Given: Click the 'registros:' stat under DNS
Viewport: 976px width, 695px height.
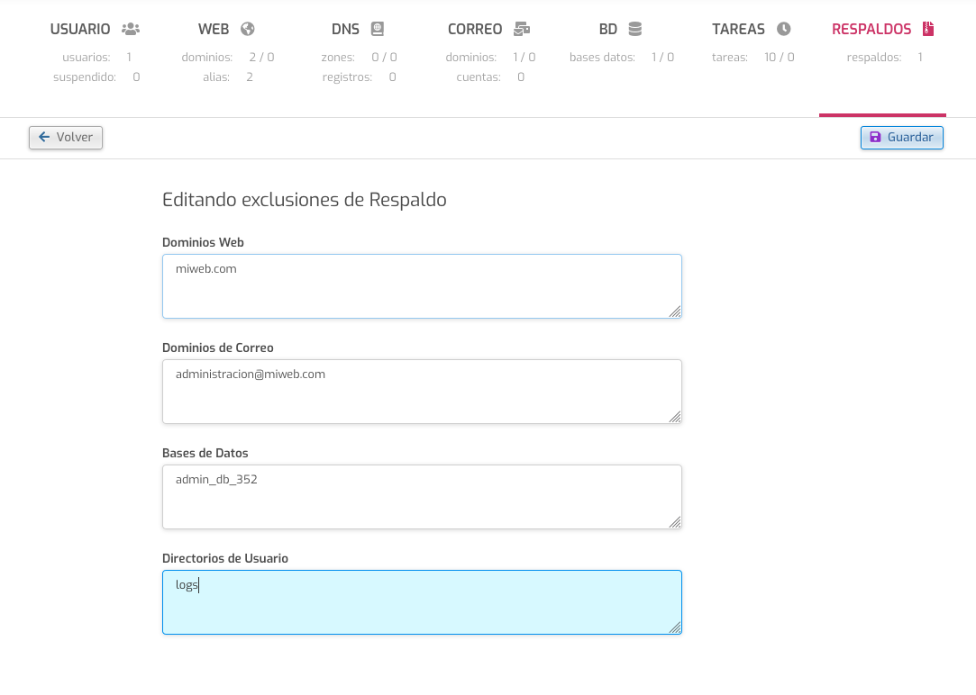Looking at the screenshot, I should [x=360, y=77].
